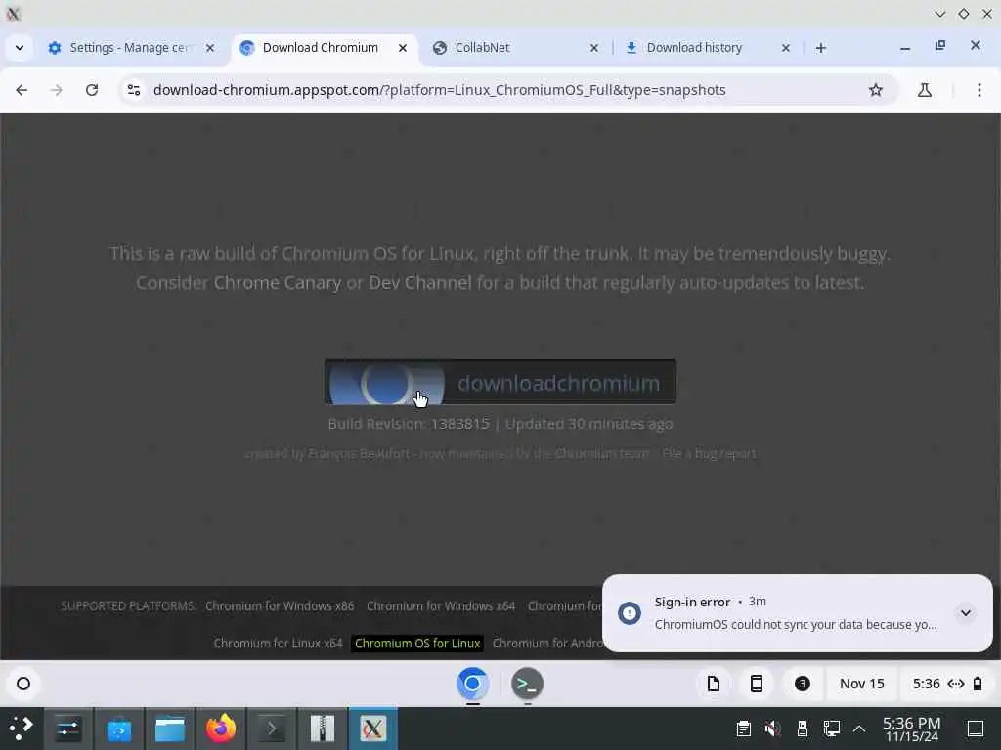Image resolution: width=1001 pixels, height=750 pixels.
Task: Open the removable devices tray icon
Action: tap(803, 729)
